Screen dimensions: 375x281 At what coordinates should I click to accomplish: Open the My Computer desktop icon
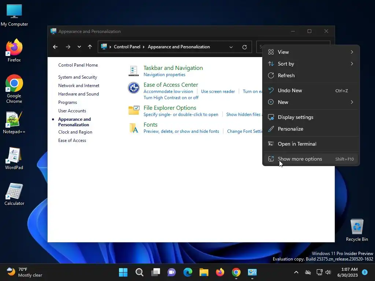pyautogui.click(x=14, y=14)
